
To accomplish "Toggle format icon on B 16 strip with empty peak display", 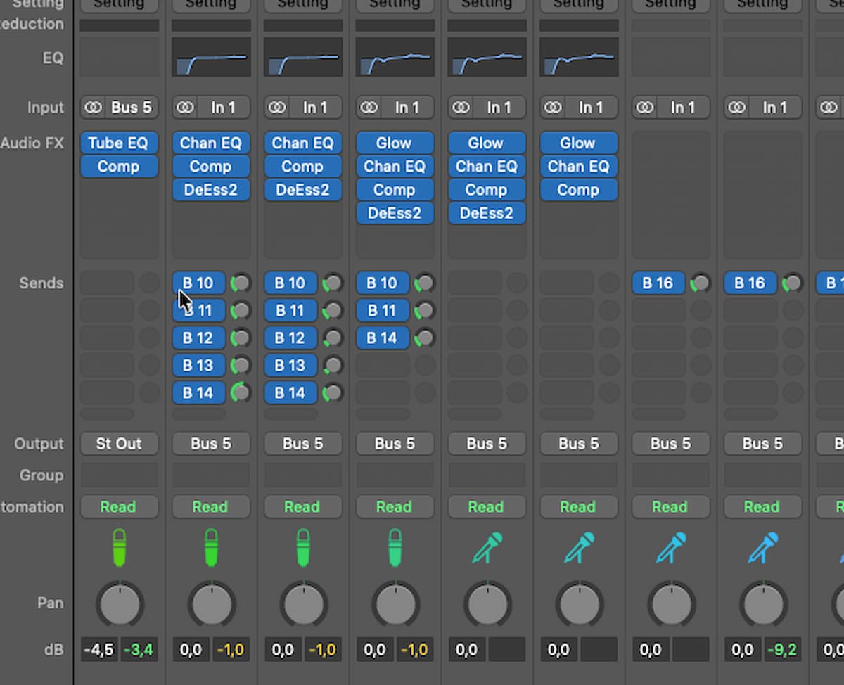I will click(x=645, y=108).
